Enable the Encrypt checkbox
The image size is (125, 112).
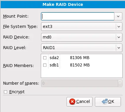point(5,92)
